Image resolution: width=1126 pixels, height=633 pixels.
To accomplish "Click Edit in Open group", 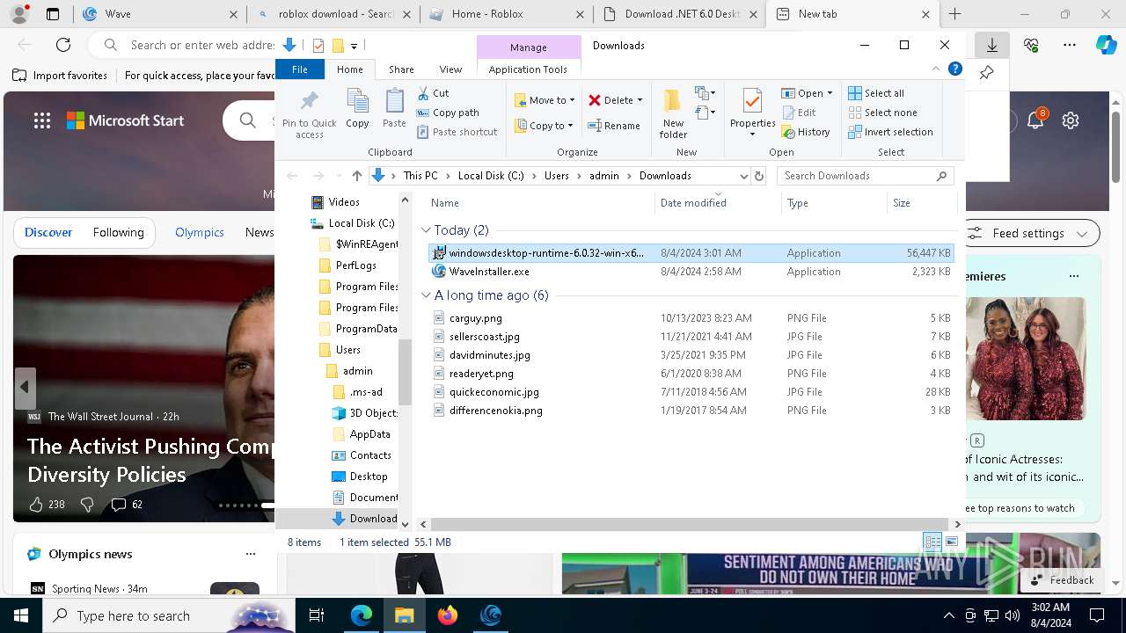I will [x=799, y=113].
